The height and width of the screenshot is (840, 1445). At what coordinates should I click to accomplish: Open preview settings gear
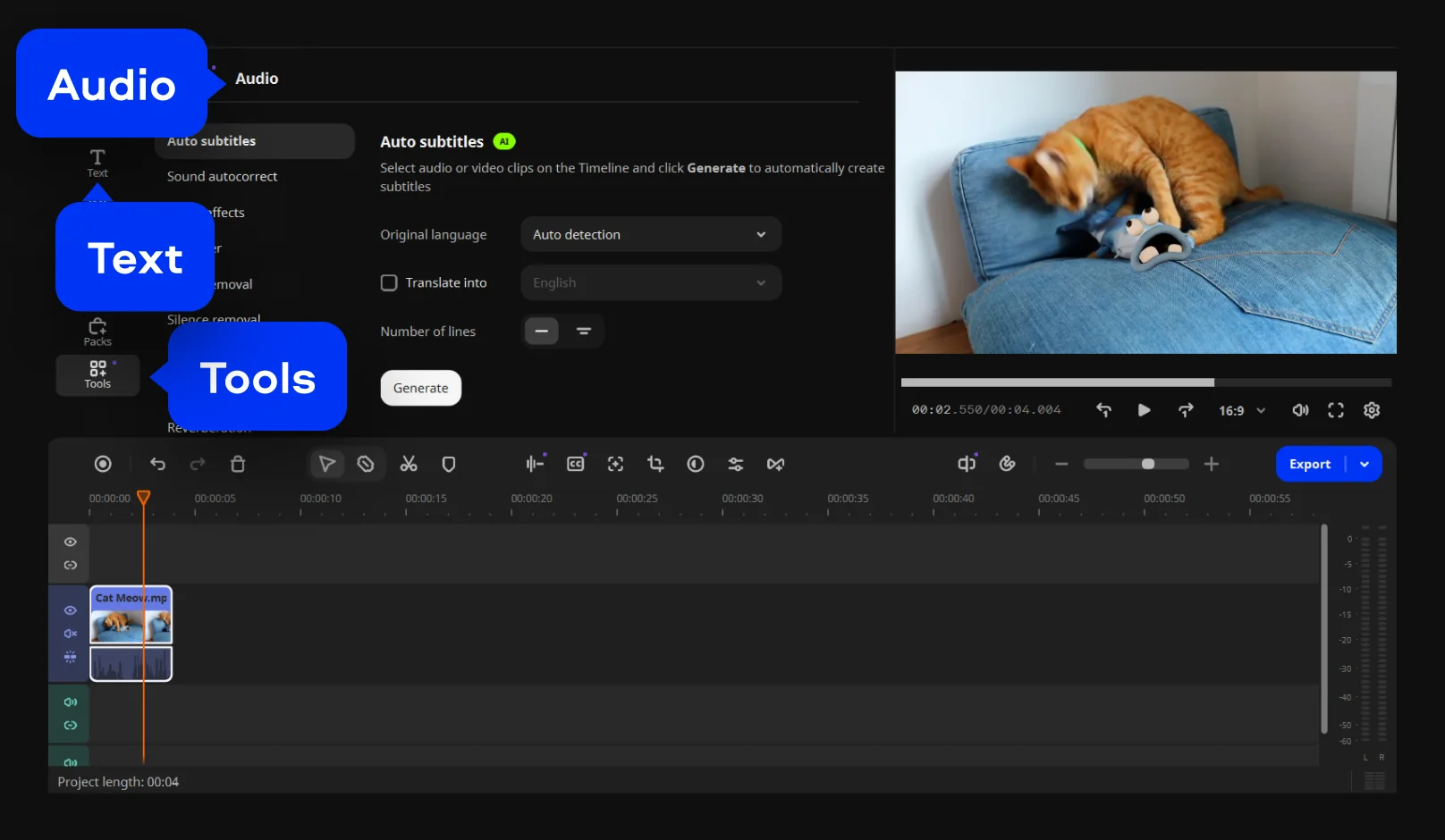coord(1372,410)
